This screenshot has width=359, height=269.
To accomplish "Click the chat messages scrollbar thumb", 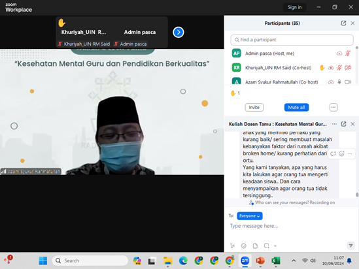I will pos(357,195).
